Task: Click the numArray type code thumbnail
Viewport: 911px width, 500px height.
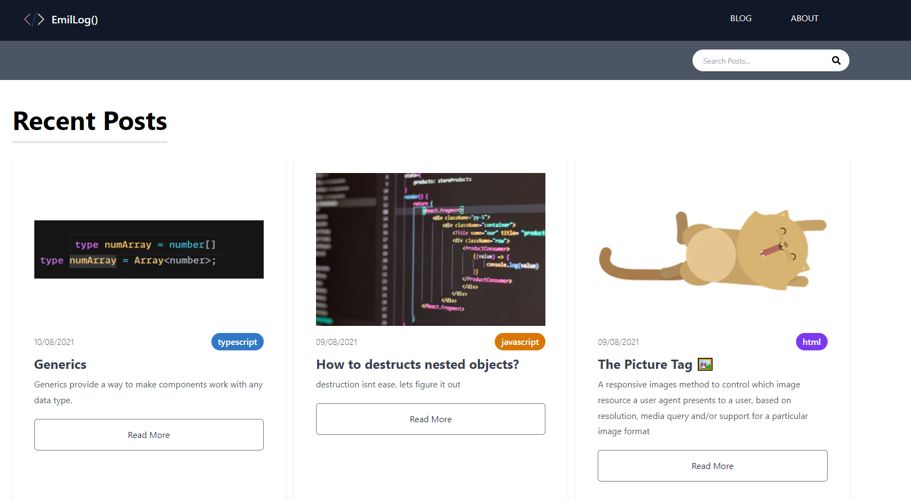Action: [x=149, y=249]
